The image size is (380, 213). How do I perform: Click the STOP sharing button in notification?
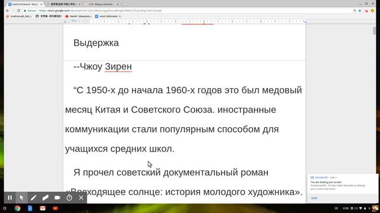(314, 198)
